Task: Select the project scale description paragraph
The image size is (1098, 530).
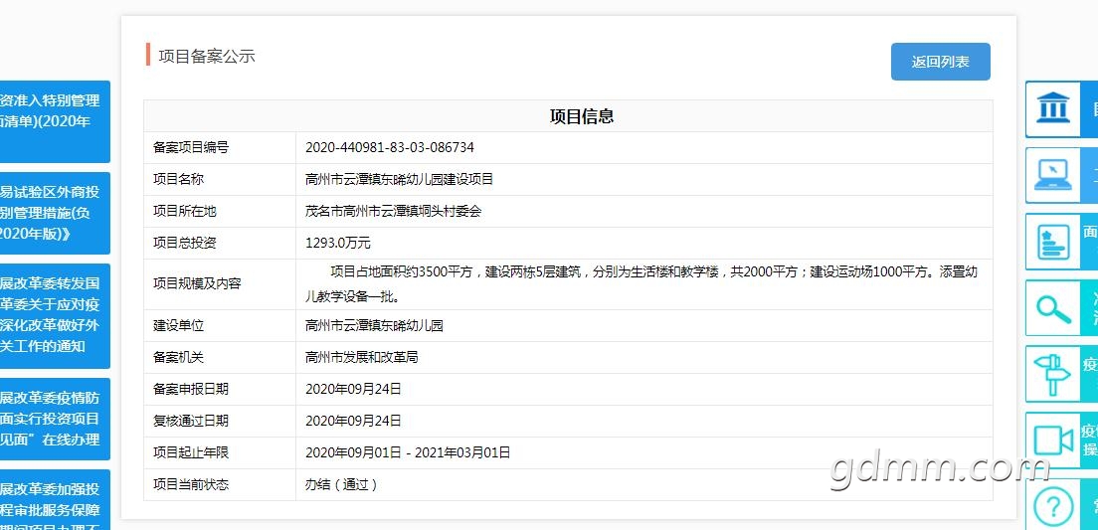Action: [x=641, y=284]
